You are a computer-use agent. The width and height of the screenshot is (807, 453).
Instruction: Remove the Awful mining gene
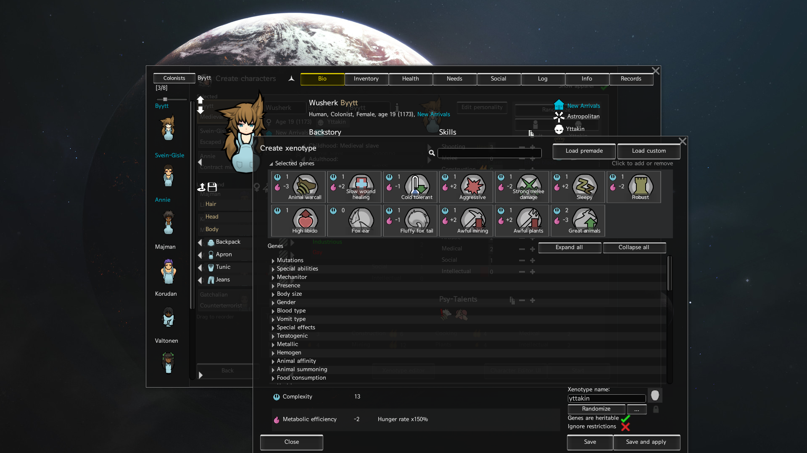pyautogui.click(x=466, y=221)
